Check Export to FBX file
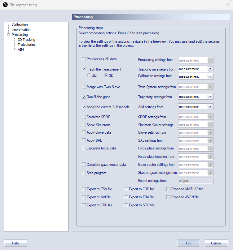Image resolution: width=233 pixels, height=250 pixels. tap(126, 197)
